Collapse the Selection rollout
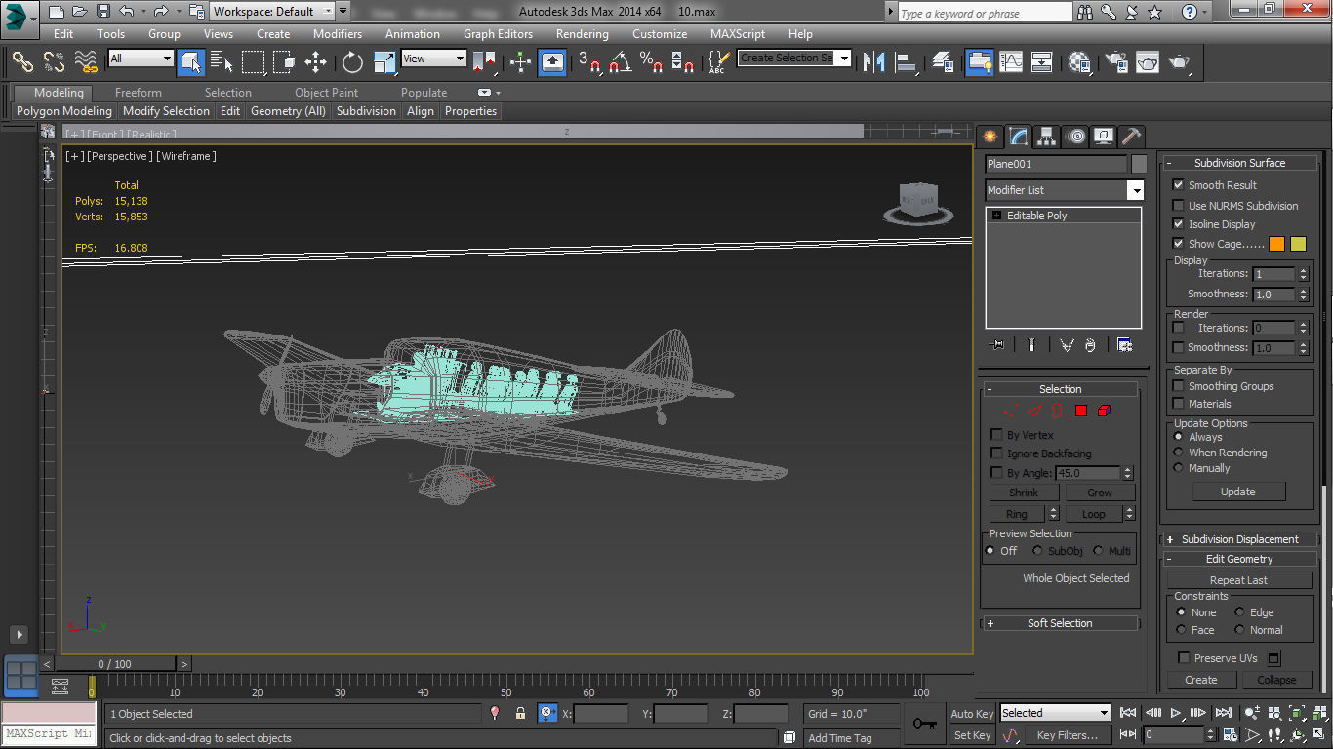Image resolution: width=1333 pixels, height=749 pixels. (1060, 389)
